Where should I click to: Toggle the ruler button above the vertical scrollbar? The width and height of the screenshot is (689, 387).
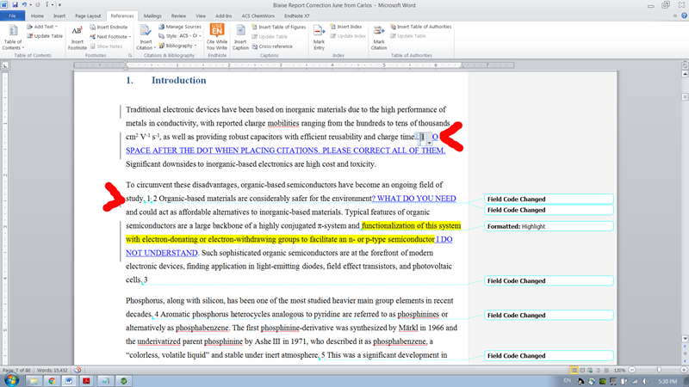685,65
